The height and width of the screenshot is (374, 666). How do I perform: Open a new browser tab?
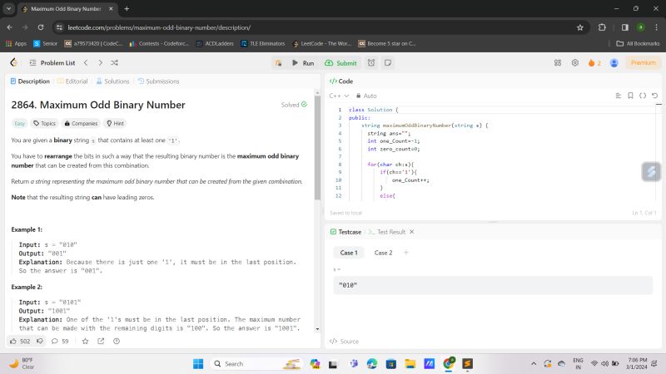(x=127, y=8)
